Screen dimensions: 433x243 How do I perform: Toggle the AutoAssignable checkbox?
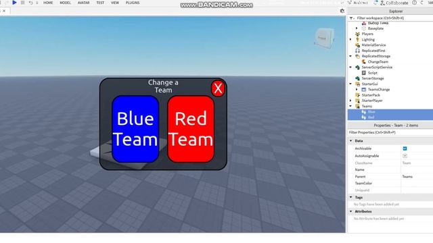pyautogui.click(x=405, y=156)
